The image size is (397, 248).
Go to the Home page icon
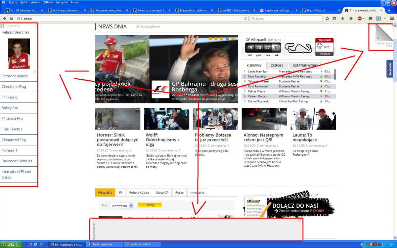tap(351, 19)
